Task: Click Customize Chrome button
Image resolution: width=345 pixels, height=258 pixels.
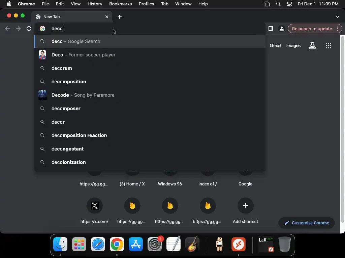Action: 307,223
